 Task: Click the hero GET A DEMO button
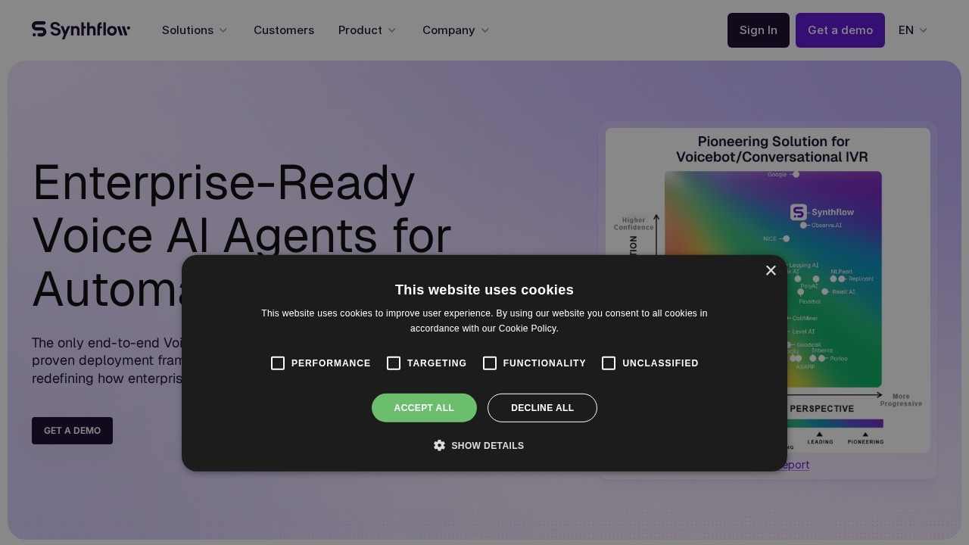(x=72, y=431)
